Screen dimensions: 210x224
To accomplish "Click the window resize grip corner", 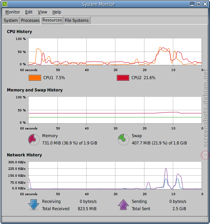I will [x=205, y=219].
